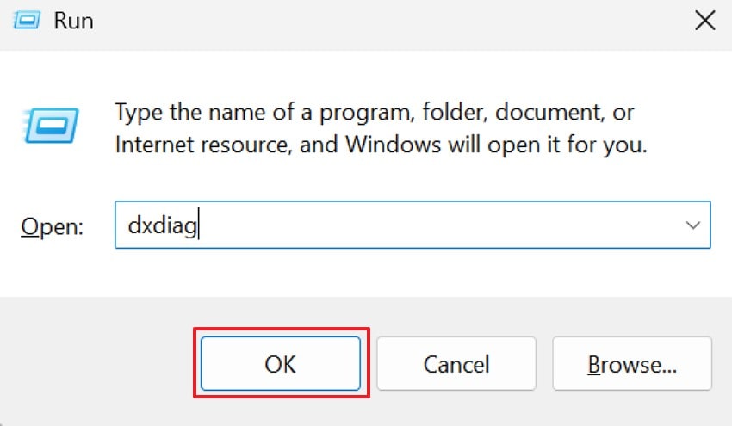Click the 'Internet resource' description line

(x=380, y=145)
